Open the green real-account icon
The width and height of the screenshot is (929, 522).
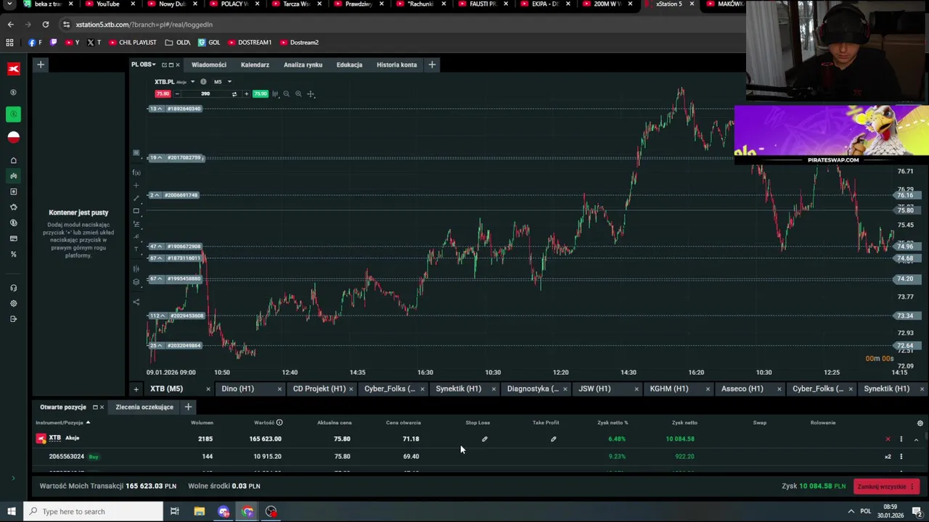pos(13,114)
